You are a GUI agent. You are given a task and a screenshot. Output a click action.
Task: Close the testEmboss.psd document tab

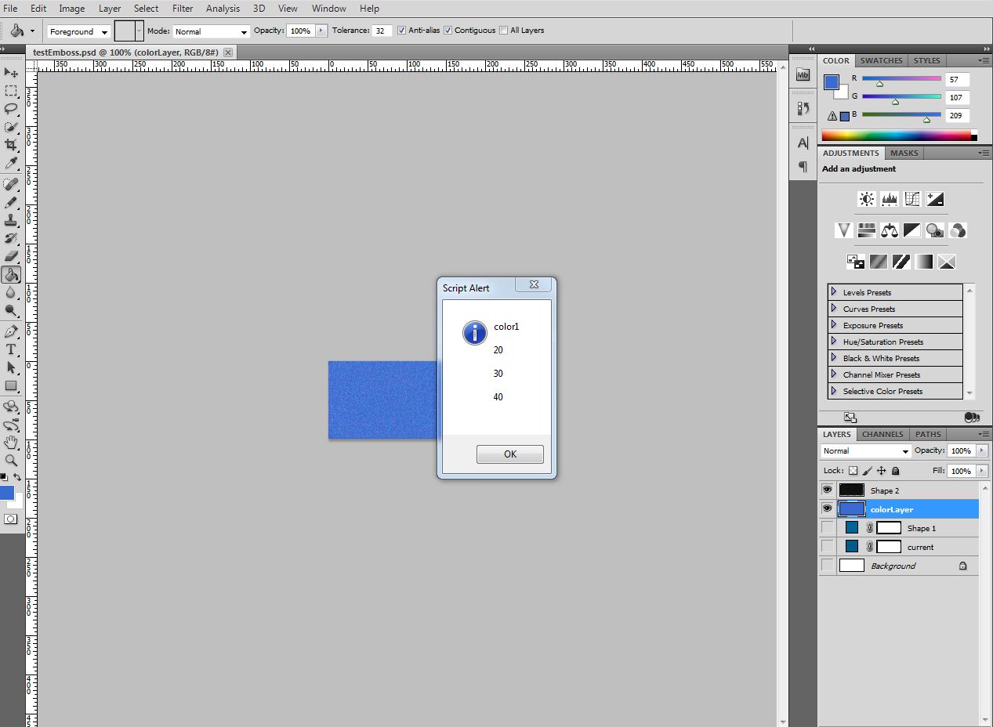[228, 52]
